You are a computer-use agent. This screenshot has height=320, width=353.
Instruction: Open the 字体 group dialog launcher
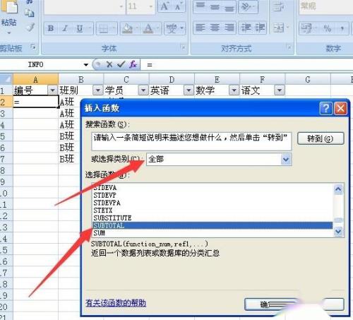pos(183,47)
